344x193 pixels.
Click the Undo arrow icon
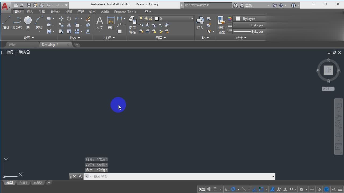48,5
